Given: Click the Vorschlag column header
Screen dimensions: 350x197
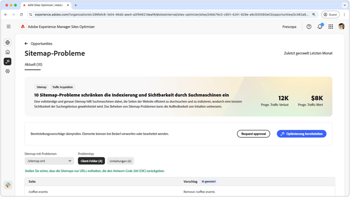Looking at the screenshot, I should 190,182.
